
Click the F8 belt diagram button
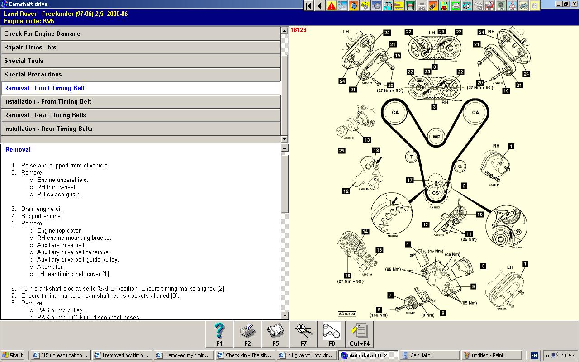[x=332, y=334]
